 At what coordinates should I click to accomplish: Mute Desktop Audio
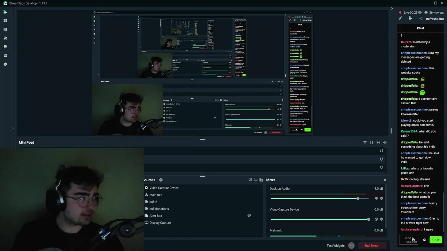(376, 198)
